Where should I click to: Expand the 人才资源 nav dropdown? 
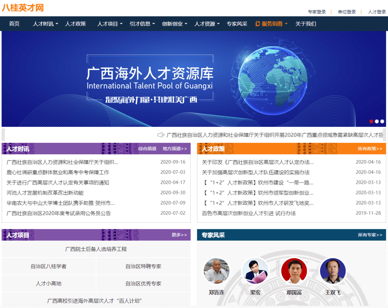point(207,24)
